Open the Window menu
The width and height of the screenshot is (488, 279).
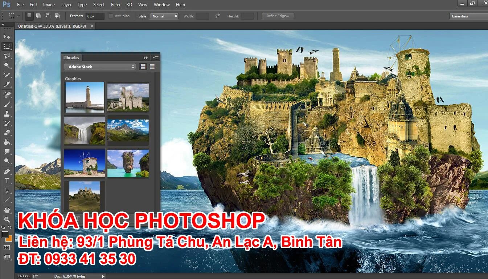(161, 5)
